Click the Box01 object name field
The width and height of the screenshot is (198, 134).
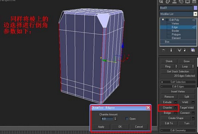[x=176, y=8]
